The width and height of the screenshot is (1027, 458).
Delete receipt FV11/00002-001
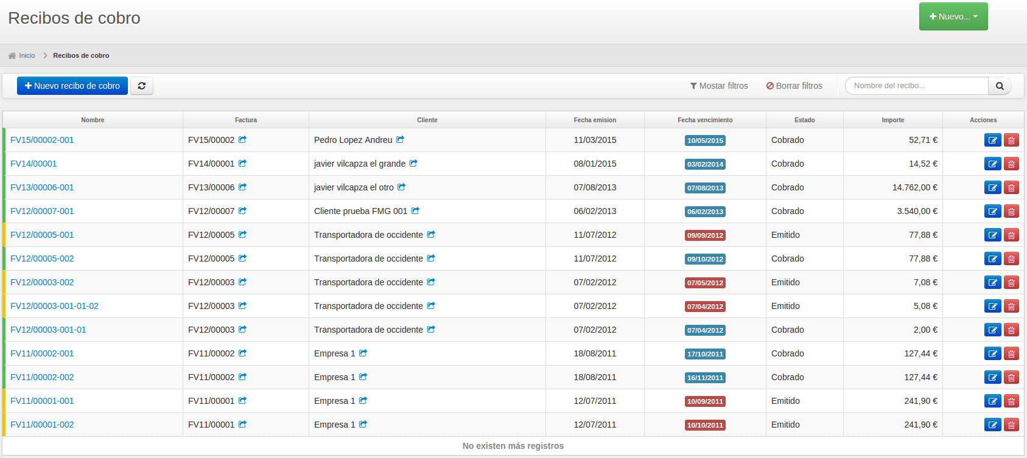click(x=1011, y=353)
